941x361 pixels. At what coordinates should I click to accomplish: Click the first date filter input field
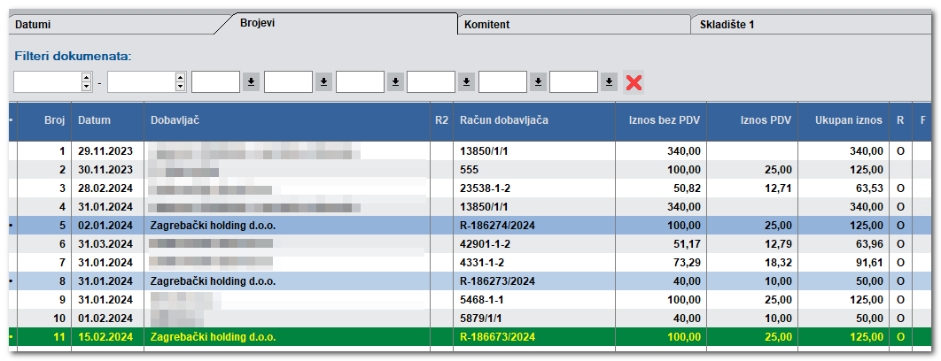tap(46, 82)
